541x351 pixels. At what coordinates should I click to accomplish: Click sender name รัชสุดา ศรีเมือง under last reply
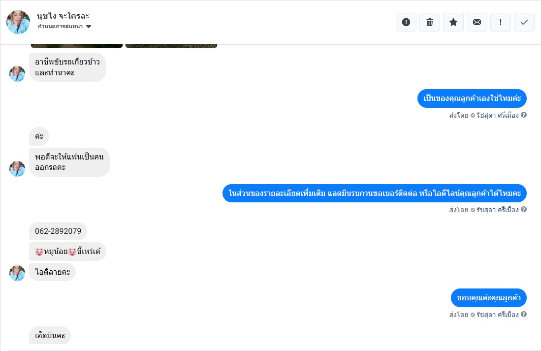498,315
